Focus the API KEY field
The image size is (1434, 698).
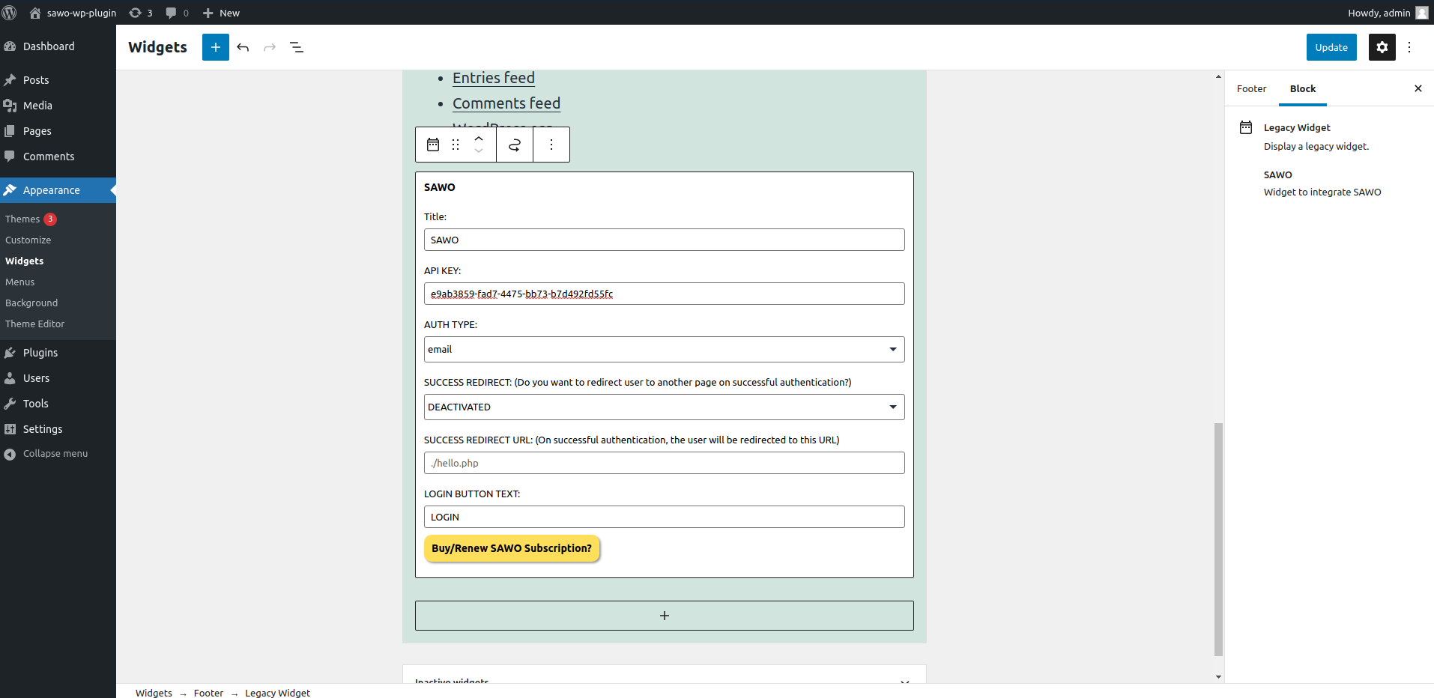point(665,294)
